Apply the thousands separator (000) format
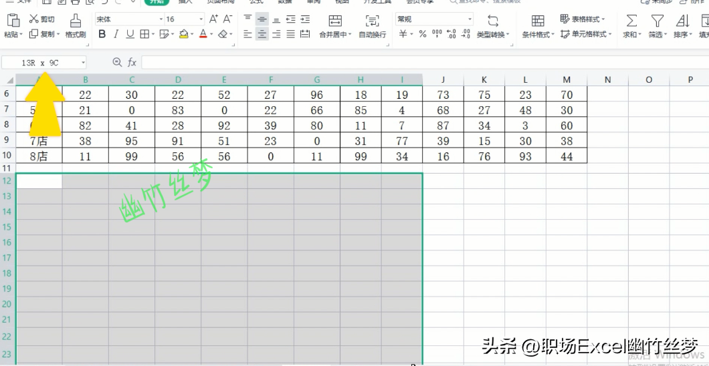 click(437, 34)
